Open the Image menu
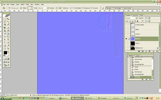161x100 pixels. 12,4
